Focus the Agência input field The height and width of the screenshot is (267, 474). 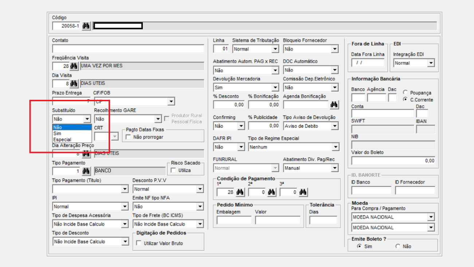376,98
